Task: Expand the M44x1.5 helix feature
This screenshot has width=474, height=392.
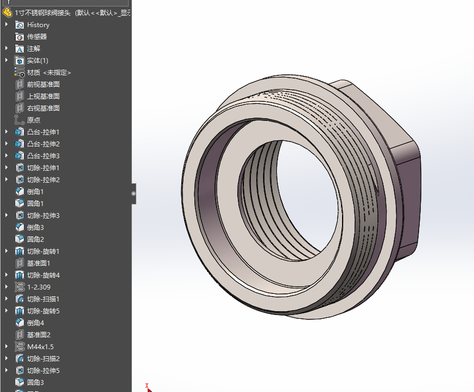Action: 7,347
